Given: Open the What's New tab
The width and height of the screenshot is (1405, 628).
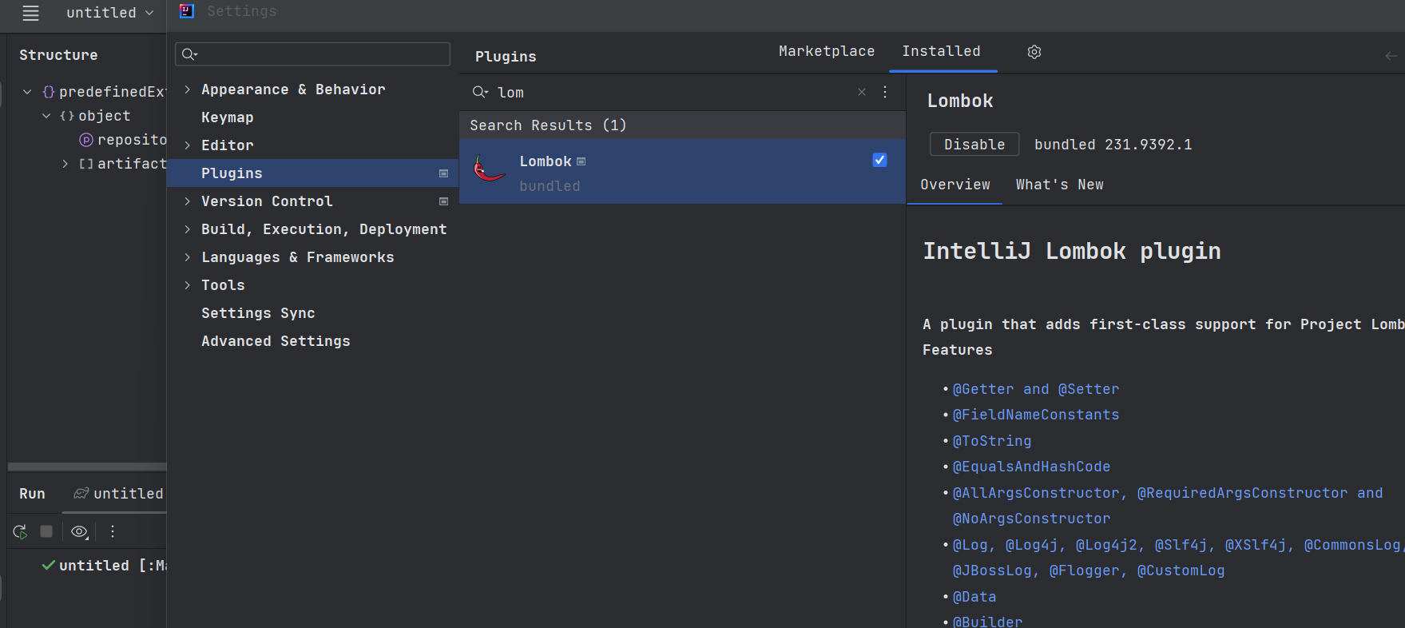Looking at the screenshot, I should point(1059,185).
